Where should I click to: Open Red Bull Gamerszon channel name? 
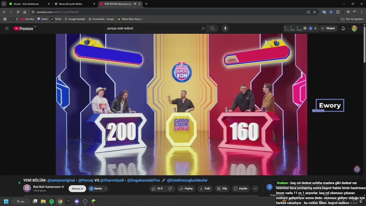point(47,187)
